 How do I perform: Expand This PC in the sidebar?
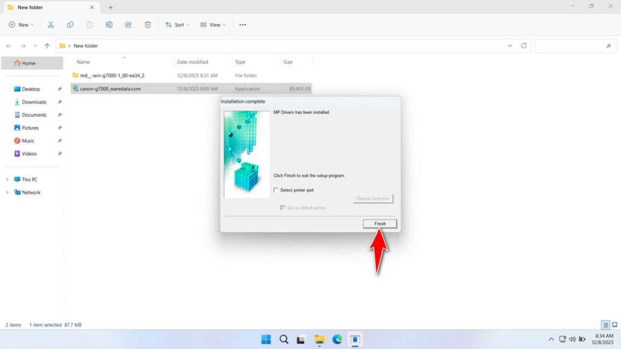tap(8, 179)
